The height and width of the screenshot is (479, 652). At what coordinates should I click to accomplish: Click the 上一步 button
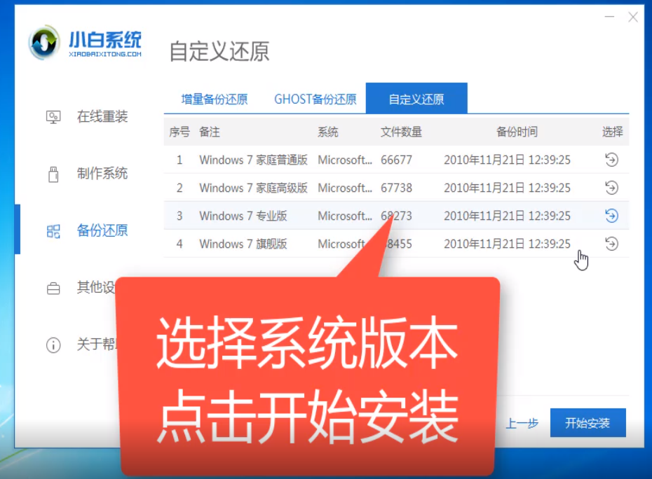point(522,423)
